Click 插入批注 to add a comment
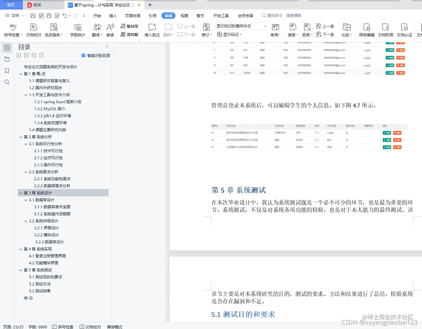 click(152, 30)
